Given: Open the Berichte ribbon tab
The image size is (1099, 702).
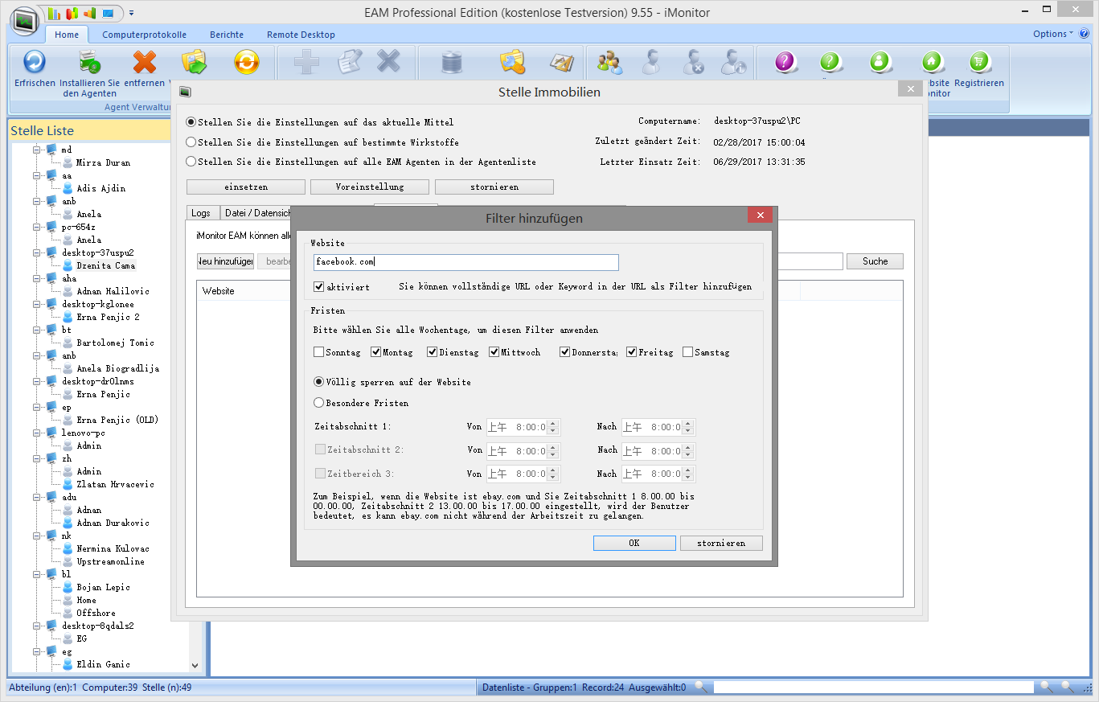Looking at the screenshot, I should (x=227, y=35).
